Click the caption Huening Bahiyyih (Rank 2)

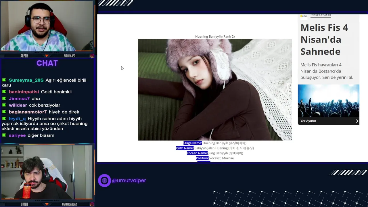(x=215, y=37)
